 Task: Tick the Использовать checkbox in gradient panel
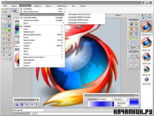click(x=86, y=99)
